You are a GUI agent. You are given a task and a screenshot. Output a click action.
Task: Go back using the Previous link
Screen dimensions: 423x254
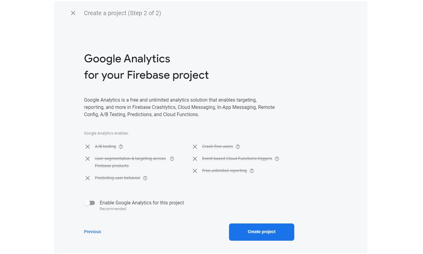pyautogui.click(x=92, y=232)
